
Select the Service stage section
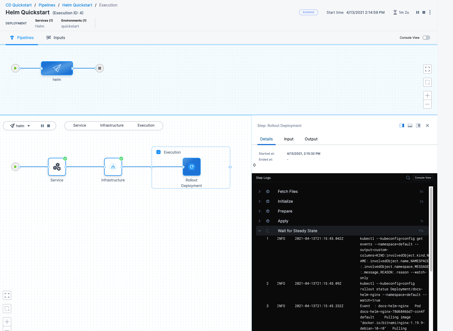coord(80,125)
